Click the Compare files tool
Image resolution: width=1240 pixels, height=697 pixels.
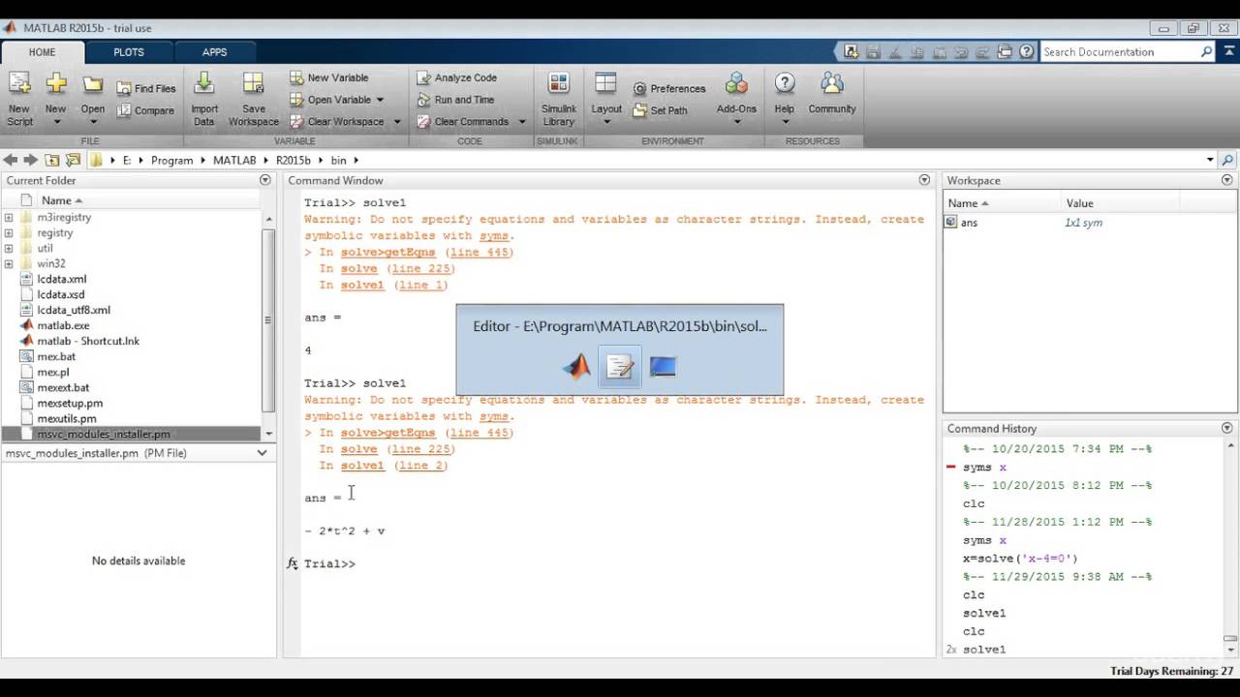[x=146, y=110]
